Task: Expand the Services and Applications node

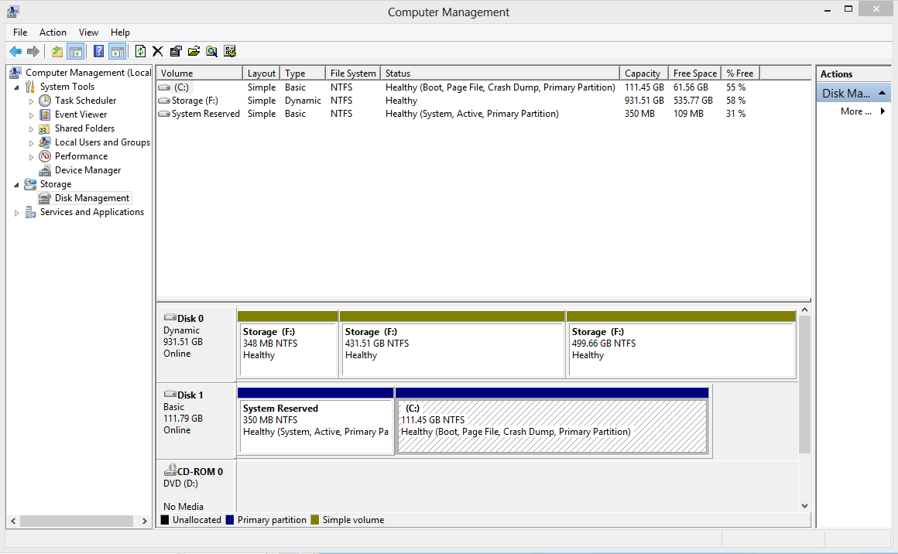Action: [x=17, y=212]
